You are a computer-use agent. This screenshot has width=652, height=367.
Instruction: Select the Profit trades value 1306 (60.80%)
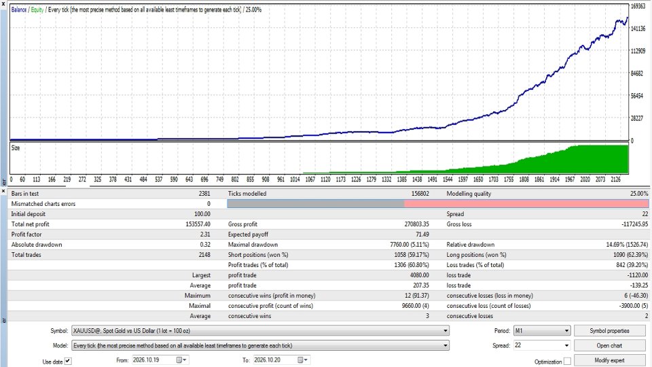(412, 265)
